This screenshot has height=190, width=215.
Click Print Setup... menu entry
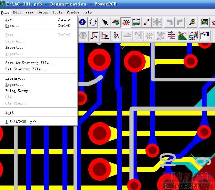point(19,91)
